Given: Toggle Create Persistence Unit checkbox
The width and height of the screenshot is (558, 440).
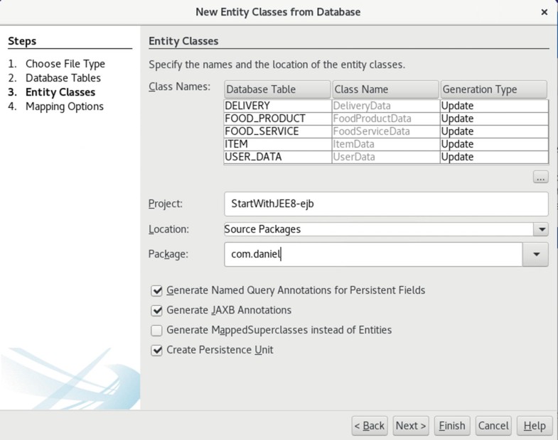Looking at the screenshot, I should coord(156,350).
